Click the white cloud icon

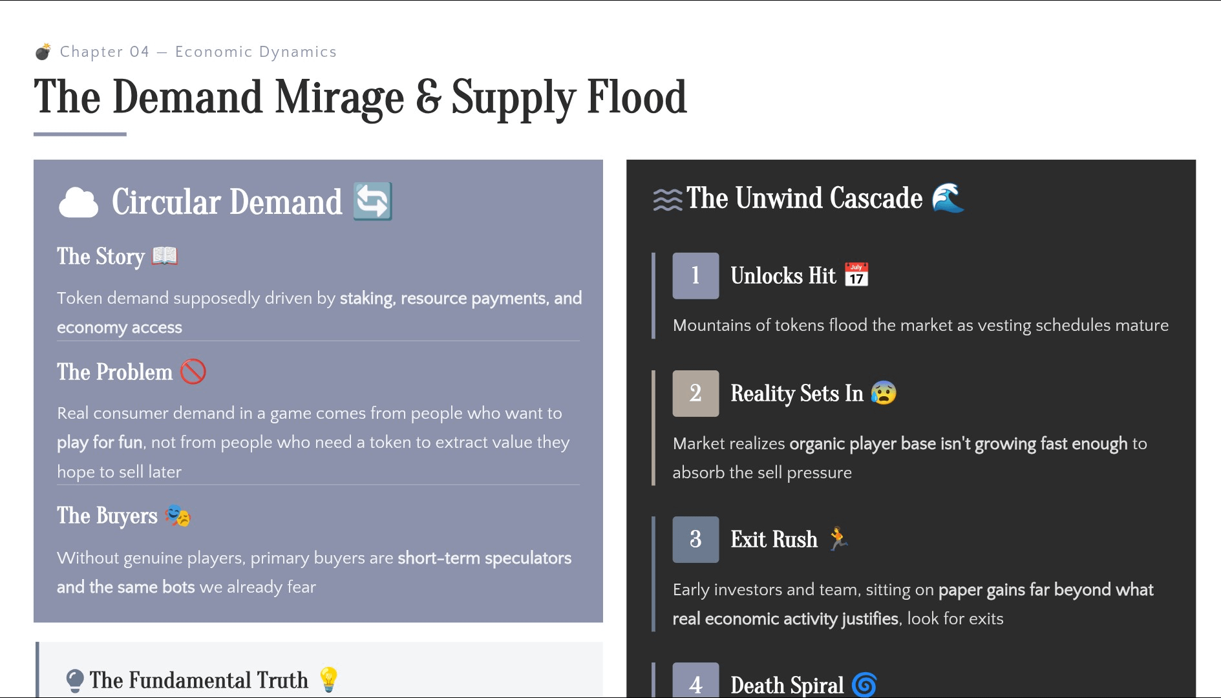pos(78,202)
